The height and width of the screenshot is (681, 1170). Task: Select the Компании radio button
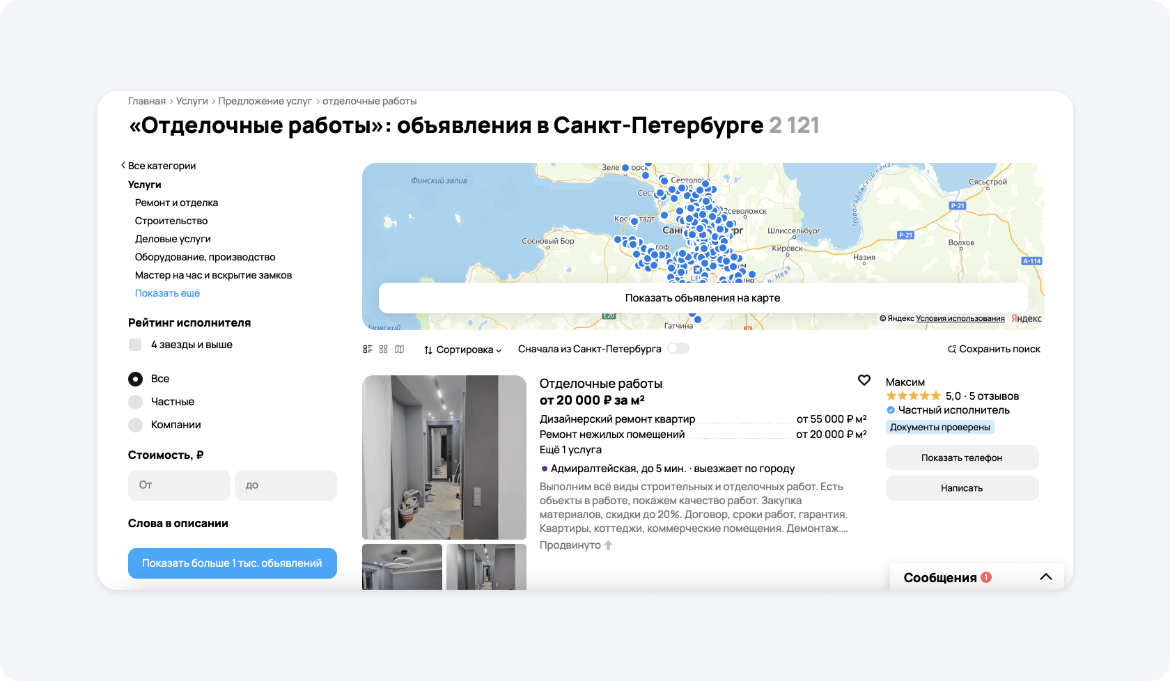(135, 425)
